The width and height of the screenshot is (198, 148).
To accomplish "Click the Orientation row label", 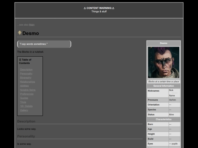I will coord(154,105).
